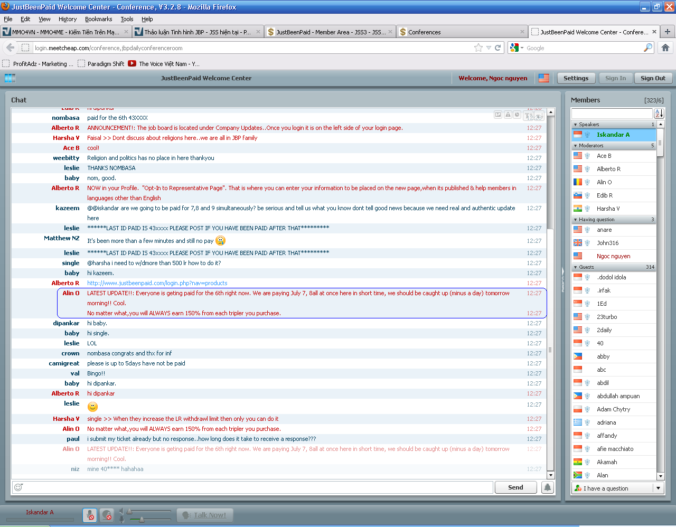Reload the page using refresh icon
The width and height of the screenshot is (676, 527).
[x=497, y=48]
